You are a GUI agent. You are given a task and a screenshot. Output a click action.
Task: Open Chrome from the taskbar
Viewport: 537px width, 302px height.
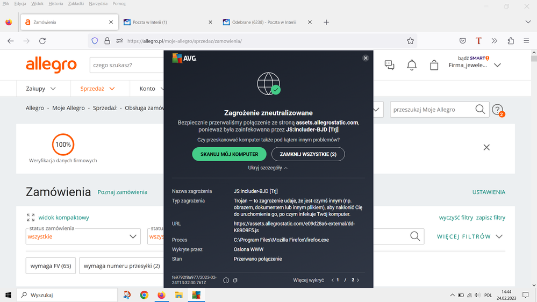coord(144,295)
